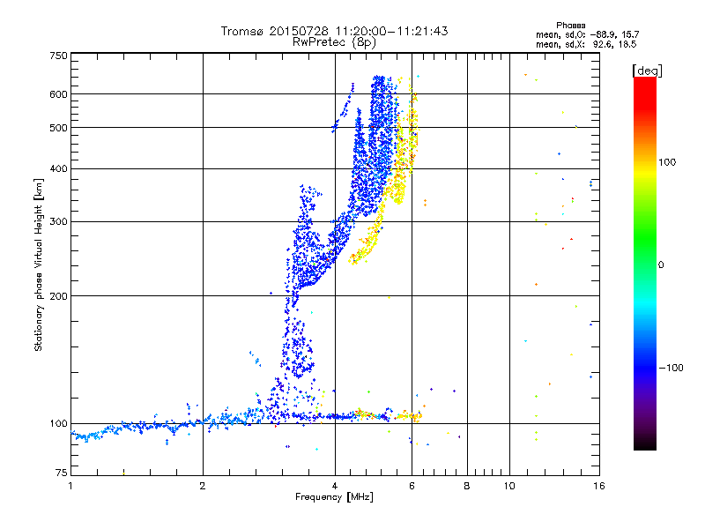Click the x-axis tick label '1'
This screenshot has height=529, width=705.
click(x=70, y=486)
